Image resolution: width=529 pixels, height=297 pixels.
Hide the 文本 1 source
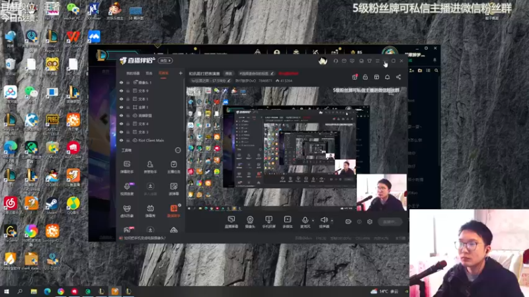(x=121, y=99)
